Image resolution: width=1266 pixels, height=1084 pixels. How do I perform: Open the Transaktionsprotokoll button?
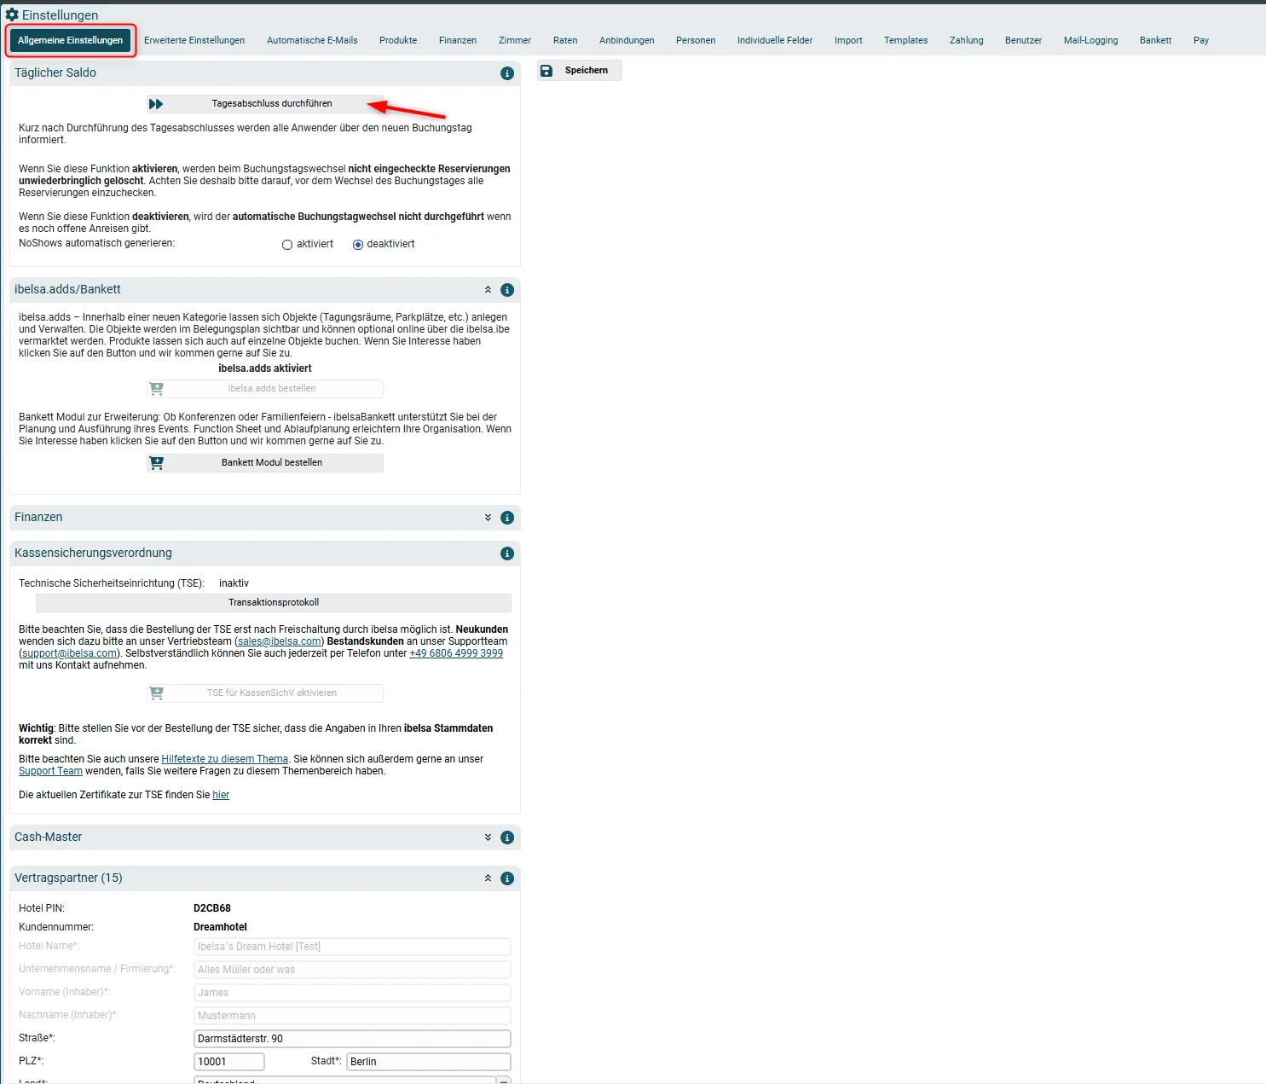click(274, 603)
